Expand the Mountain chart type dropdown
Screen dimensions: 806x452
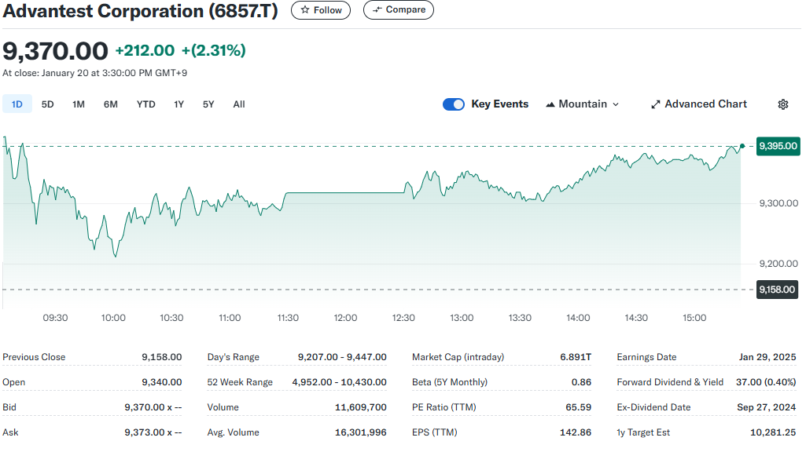click(583, 104)
